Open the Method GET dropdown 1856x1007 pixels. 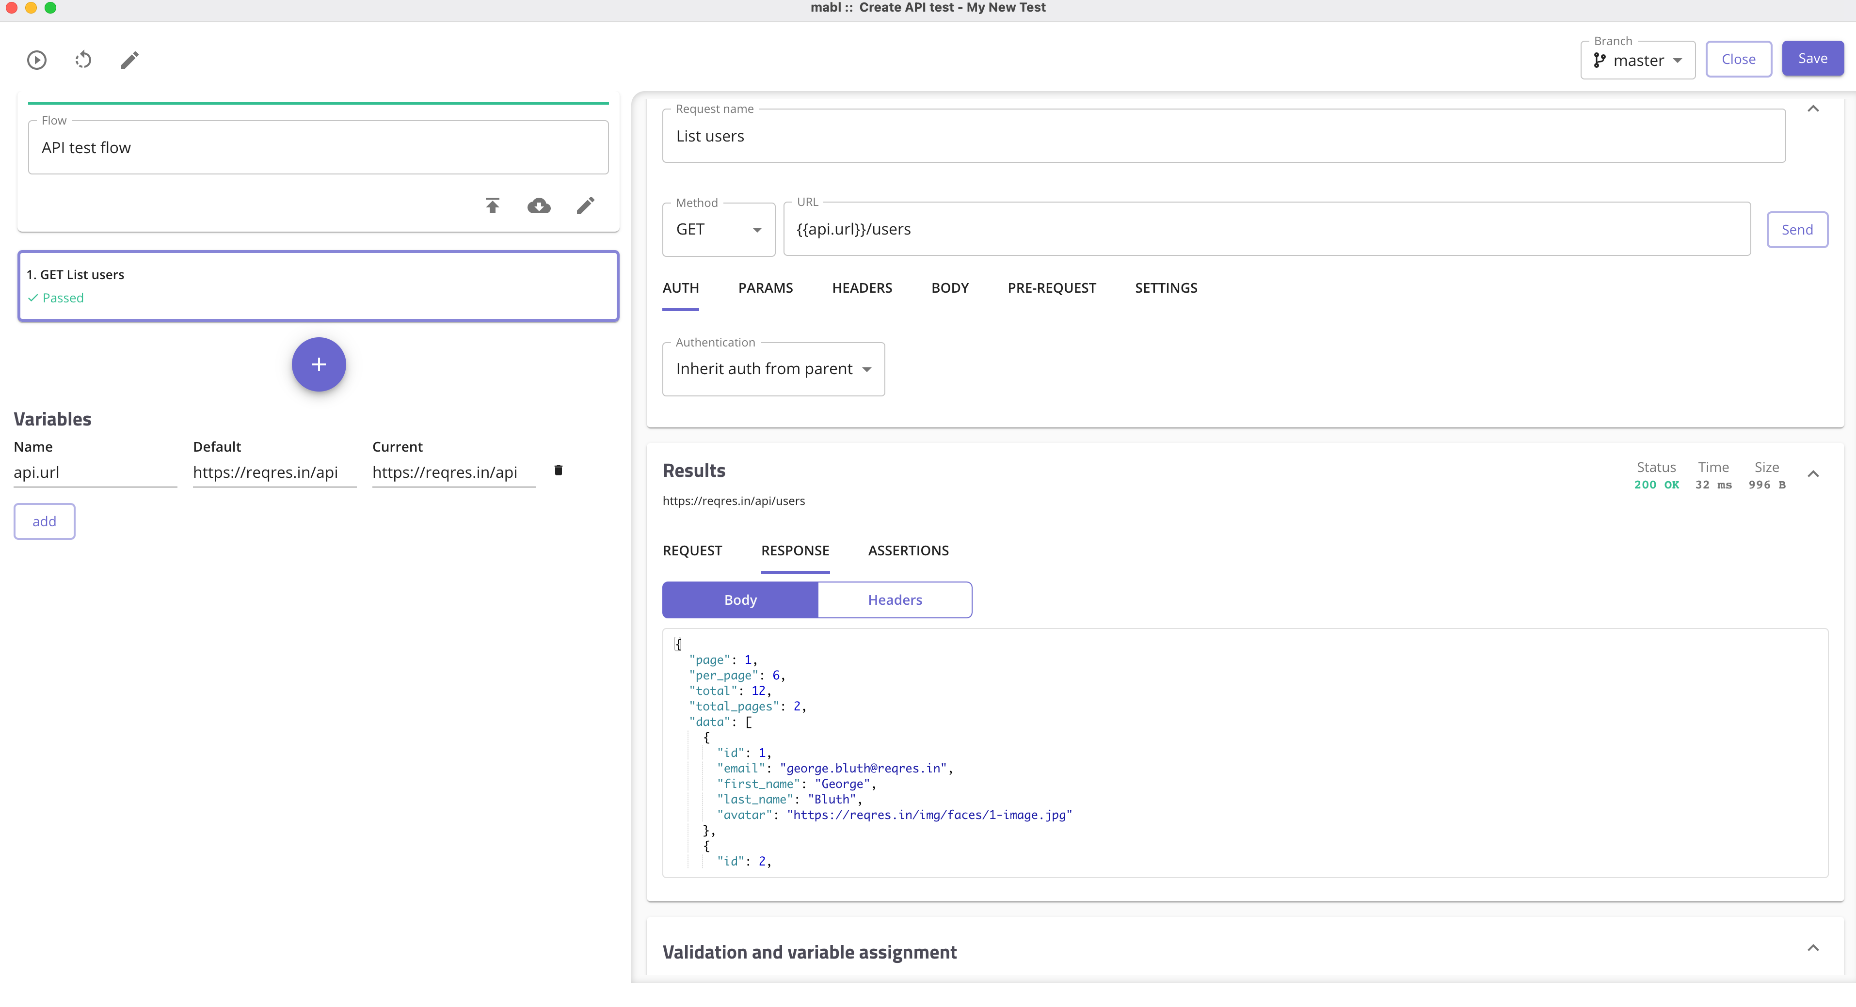(x=719, y=230)
